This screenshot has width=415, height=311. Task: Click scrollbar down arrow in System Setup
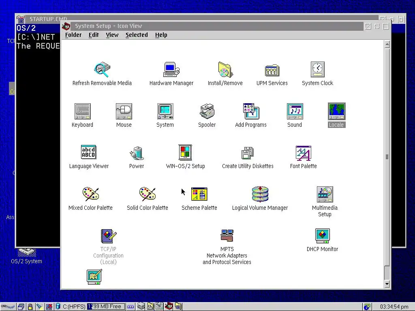[x=387, y=284]
